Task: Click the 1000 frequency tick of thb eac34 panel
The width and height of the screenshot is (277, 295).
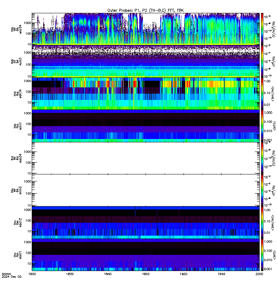Action: coord(27,23)
